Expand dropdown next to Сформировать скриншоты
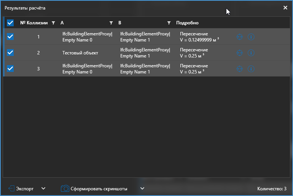The width and height of the screenshot is (293, 196). (x=142, y=188)
